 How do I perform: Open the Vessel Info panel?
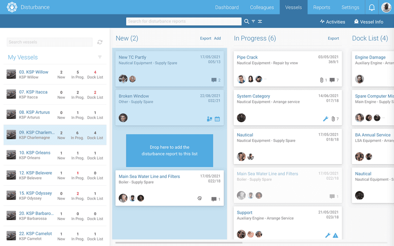(368, 22)
